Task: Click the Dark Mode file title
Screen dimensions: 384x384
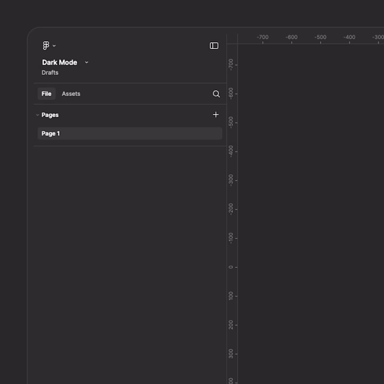Action: coord(60,62)
